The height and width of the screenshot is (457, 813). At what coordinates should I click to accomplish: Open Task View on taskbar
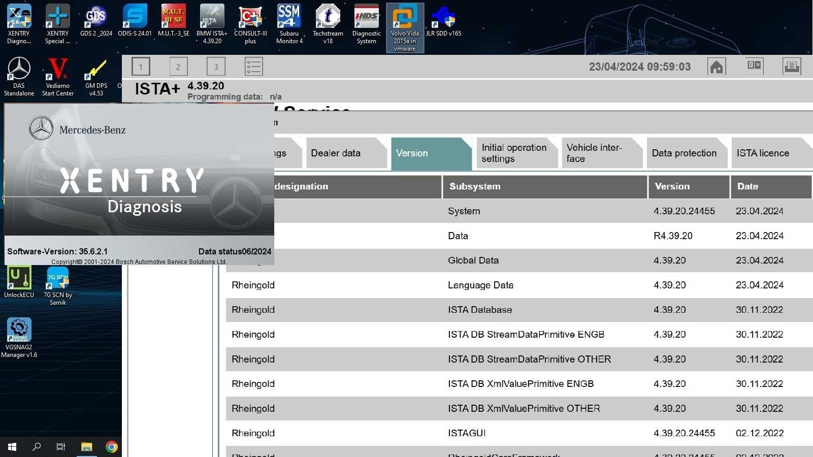tap(61, 447)
